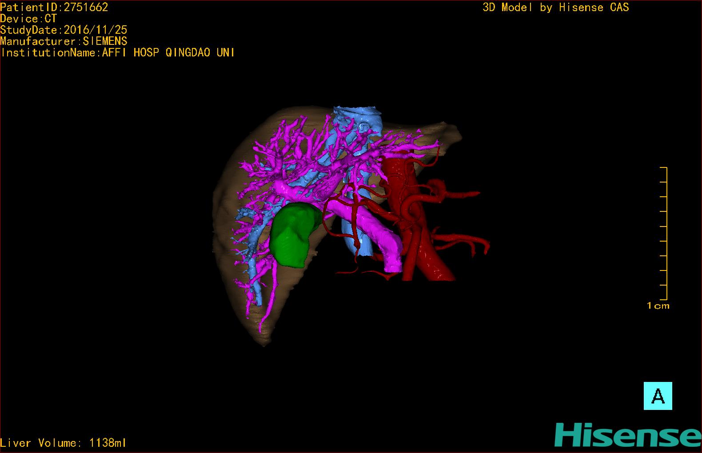Click the red artery branch extending far right
This screenshot has height=453, width=702.
coord(467,194)
